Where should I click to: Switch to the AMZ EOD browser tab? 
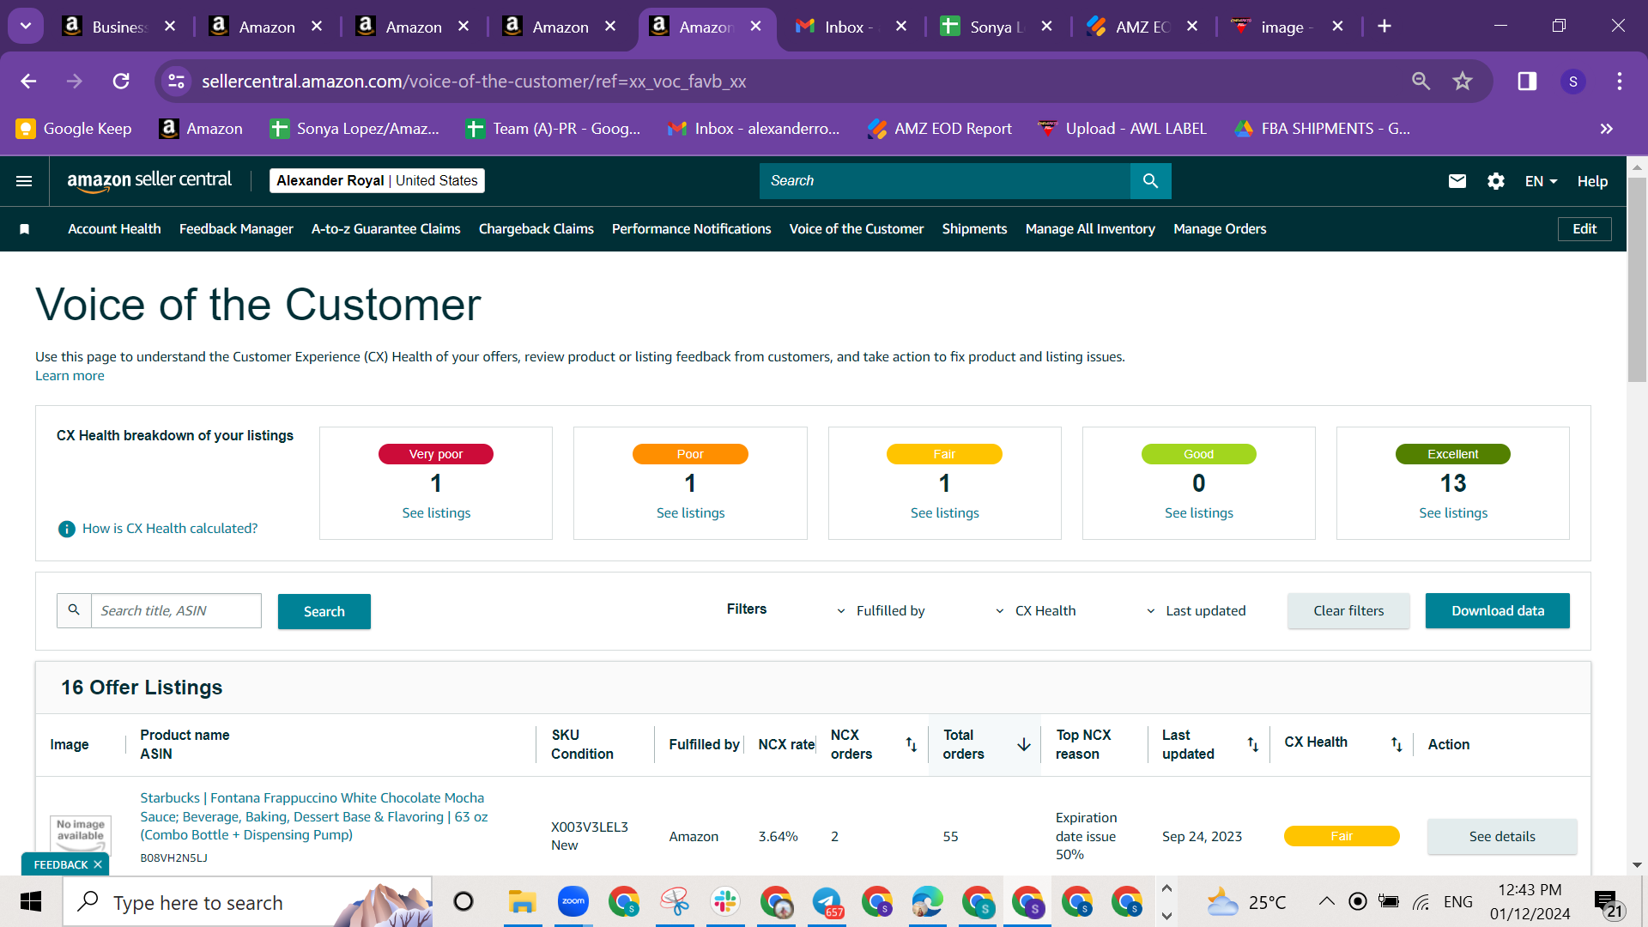pyautogui.click(x=1142, y=27)
